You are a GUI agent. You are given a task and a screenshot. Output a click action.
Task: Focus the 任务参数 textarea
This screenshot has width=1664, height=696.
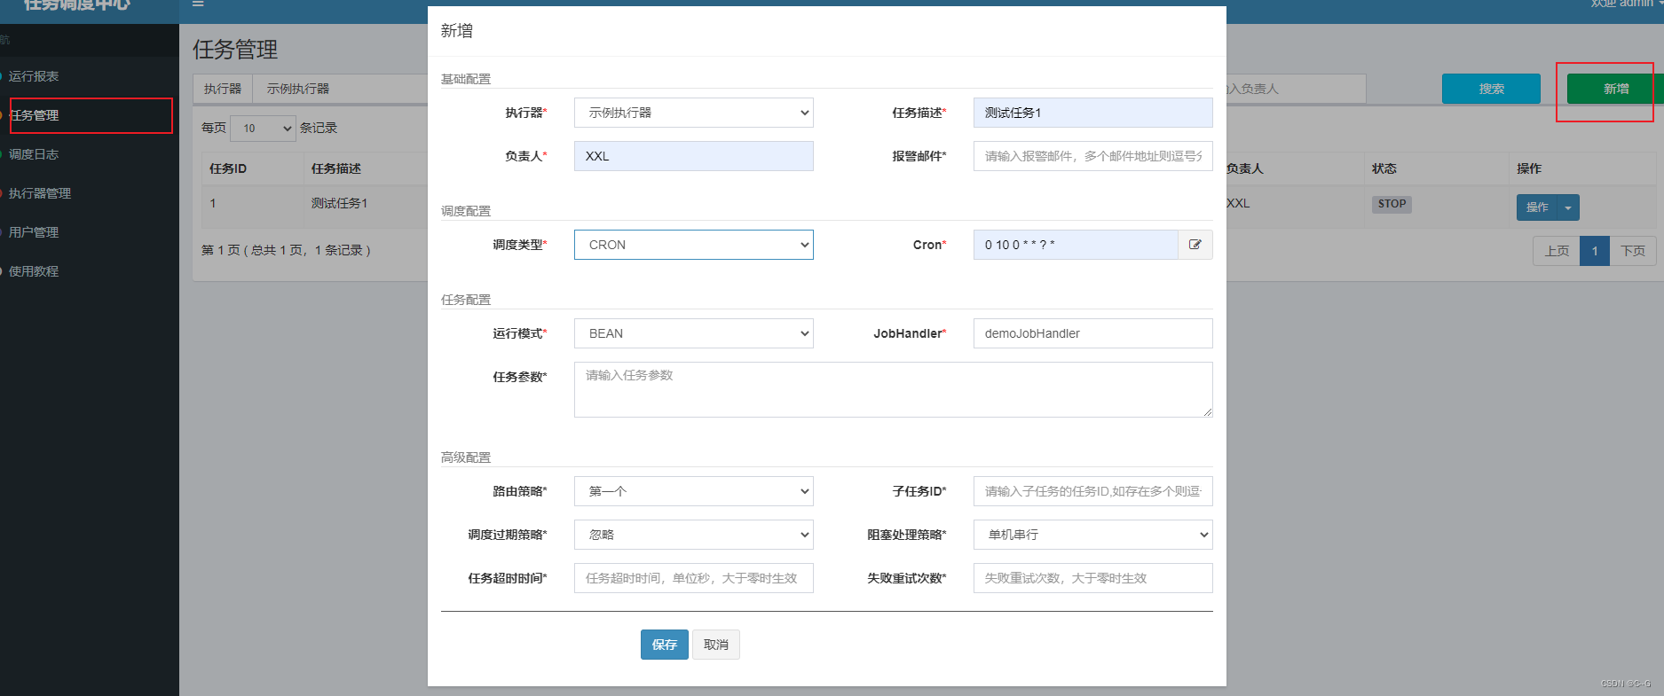[894, 389]
